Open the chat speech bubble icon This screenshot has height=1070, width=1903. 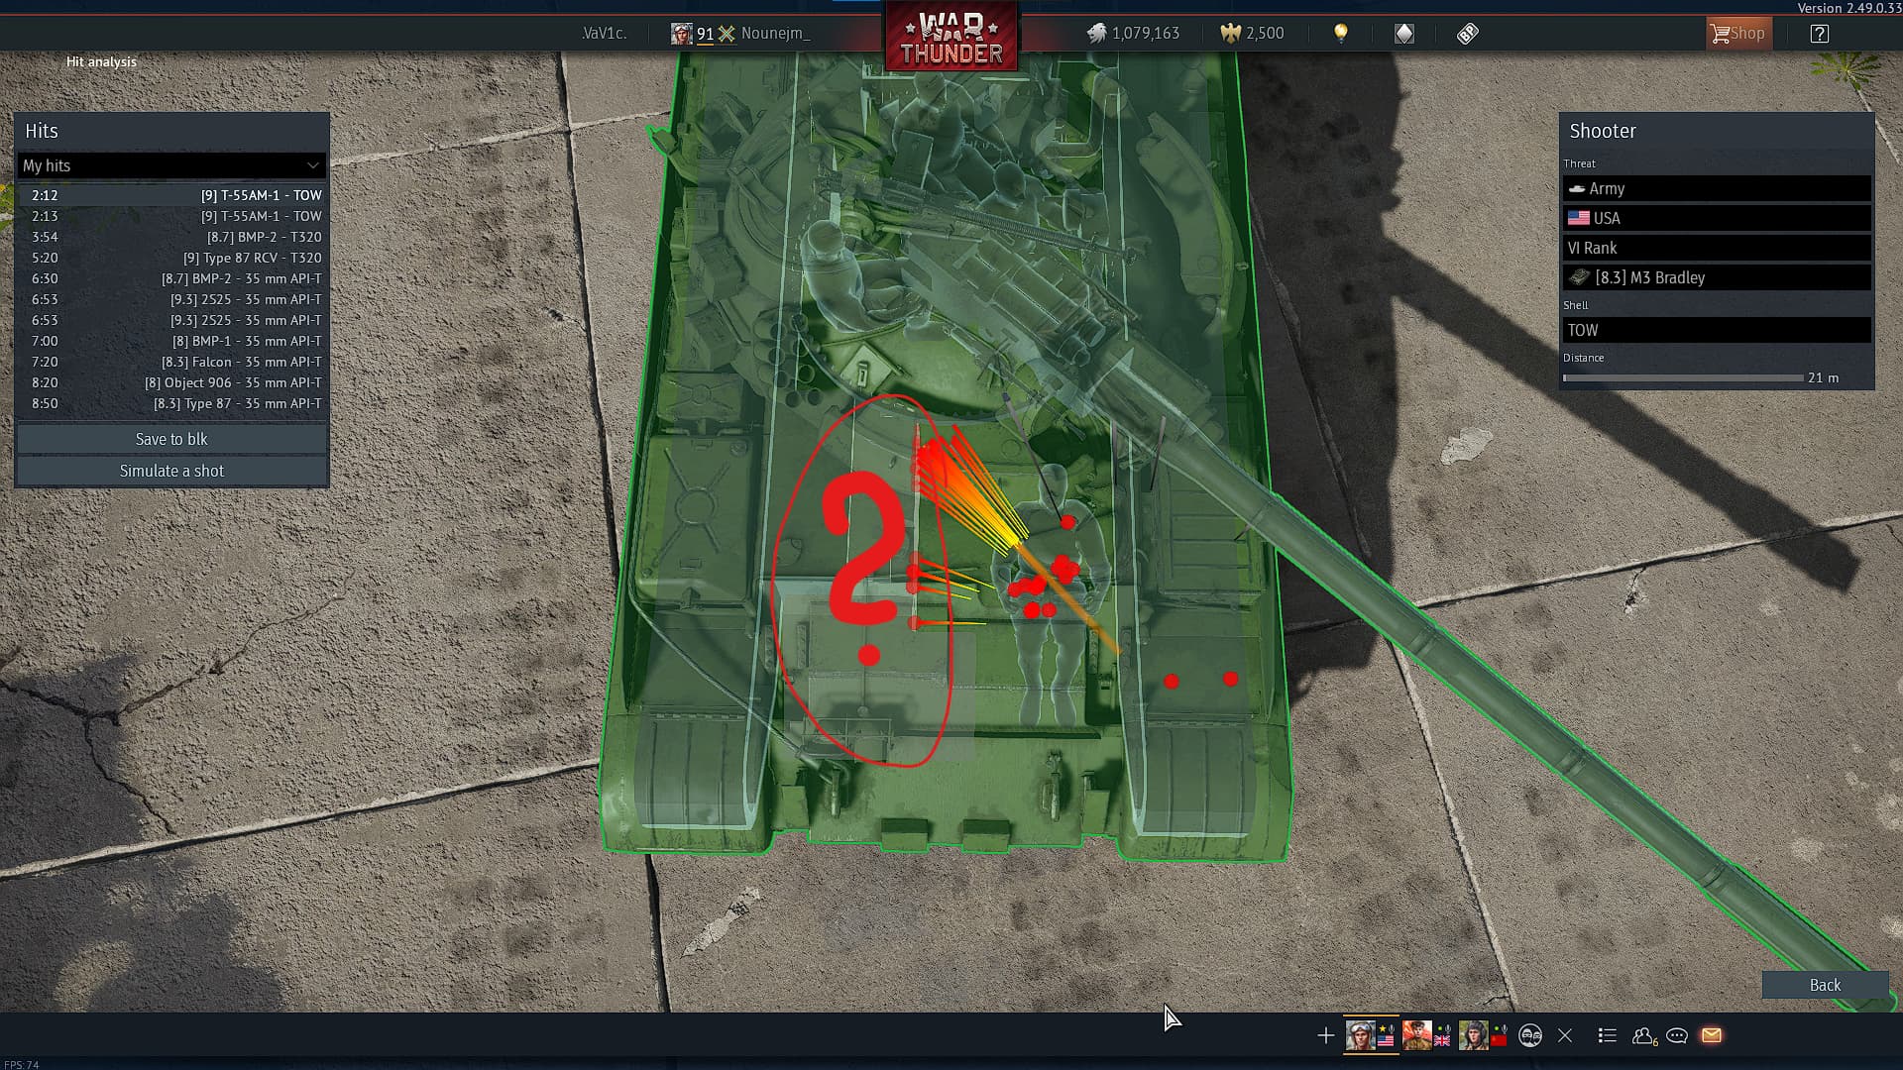(x=1677, y=1035)
